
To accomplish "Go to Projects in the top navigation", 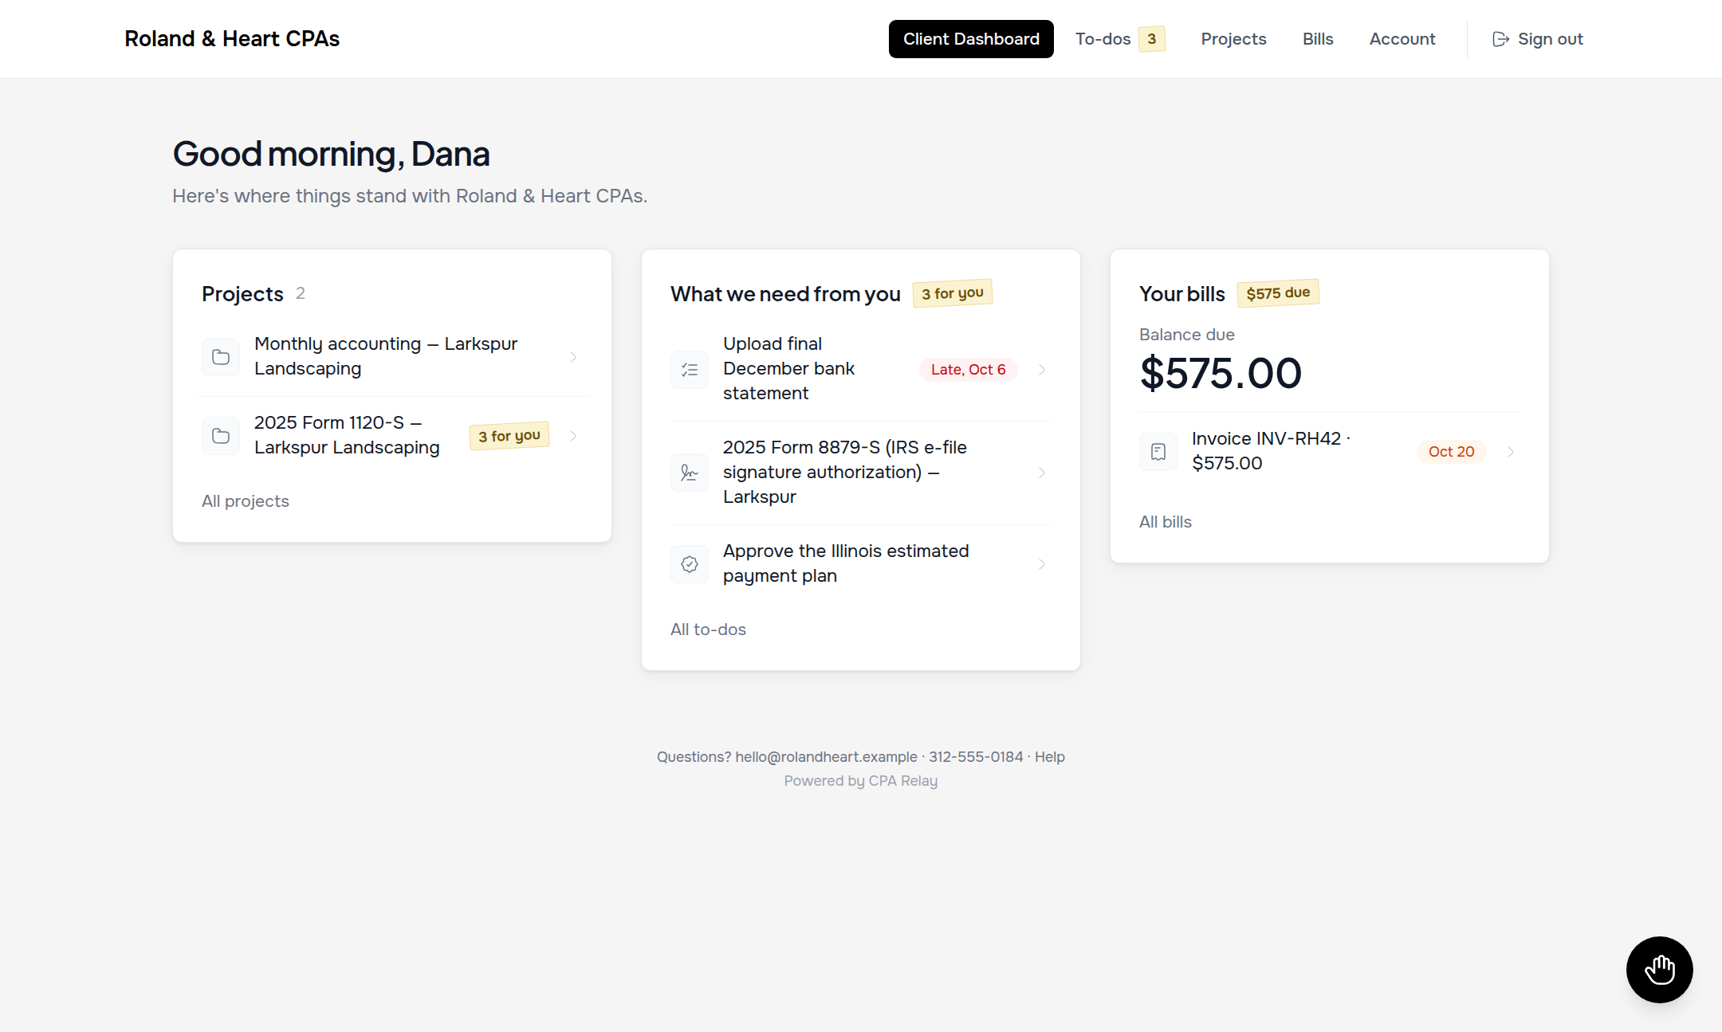I will pyautogui.click(x=1233, y=39).
